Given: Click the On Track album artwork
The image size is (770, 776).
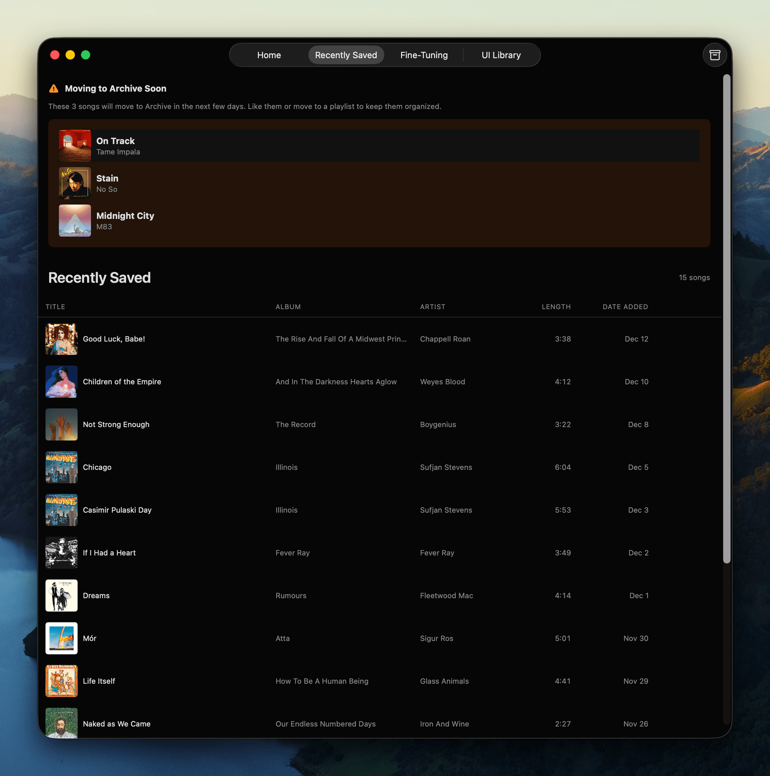Looking at the screenshot, I should (75, 145).
